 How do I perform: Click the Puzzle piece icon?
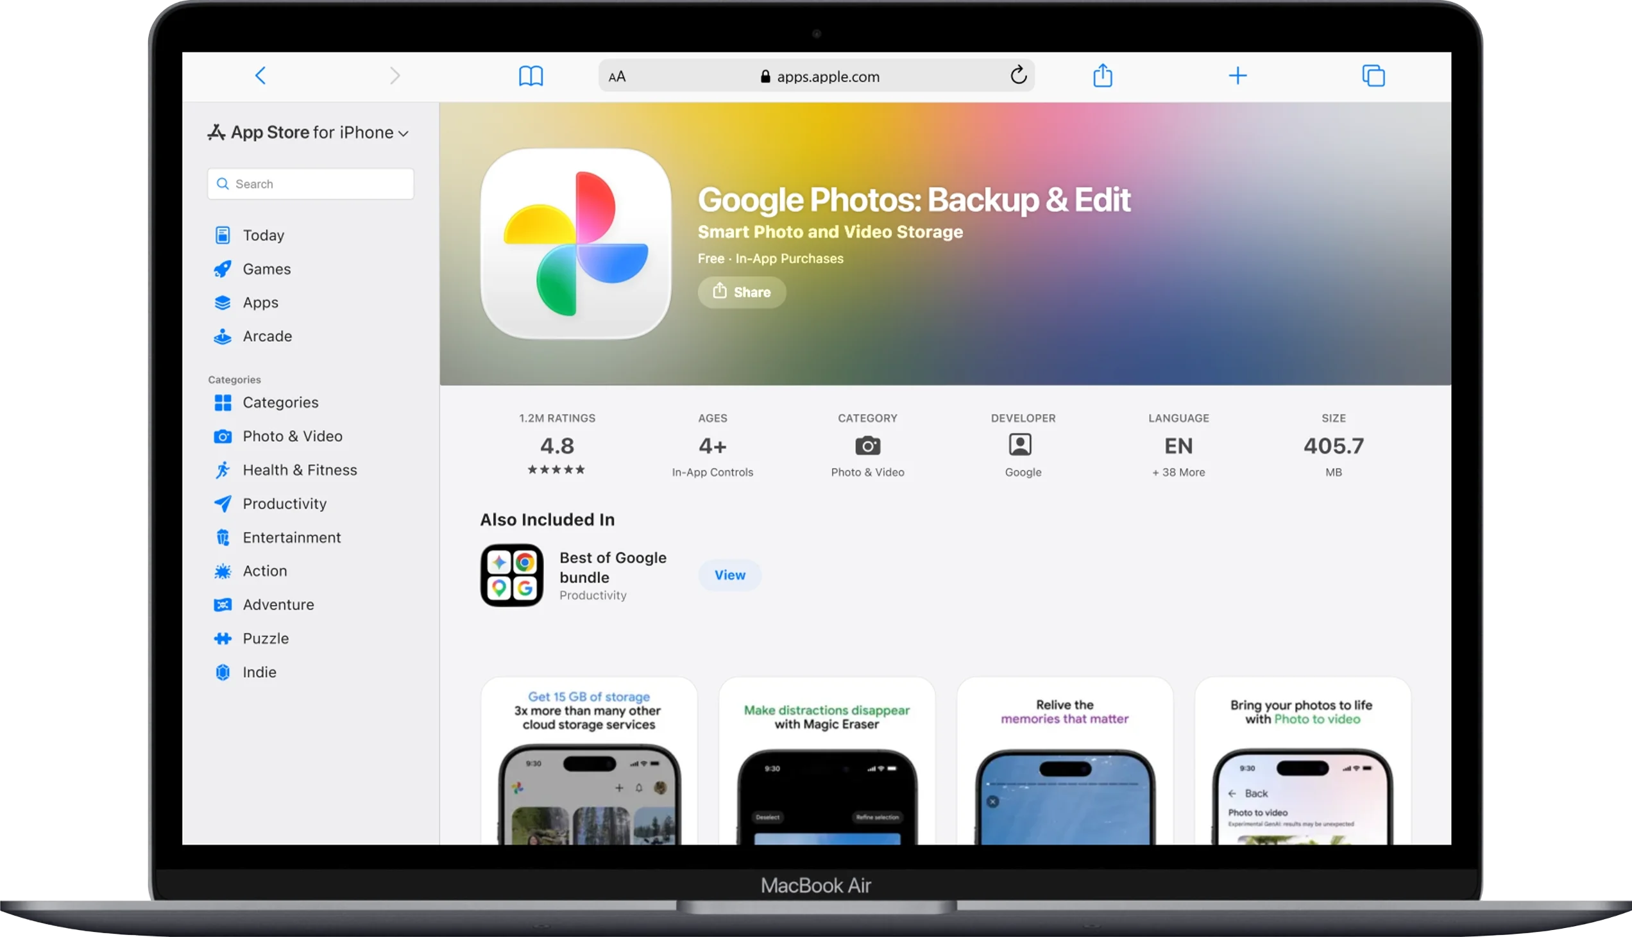(x=223, y=638)
